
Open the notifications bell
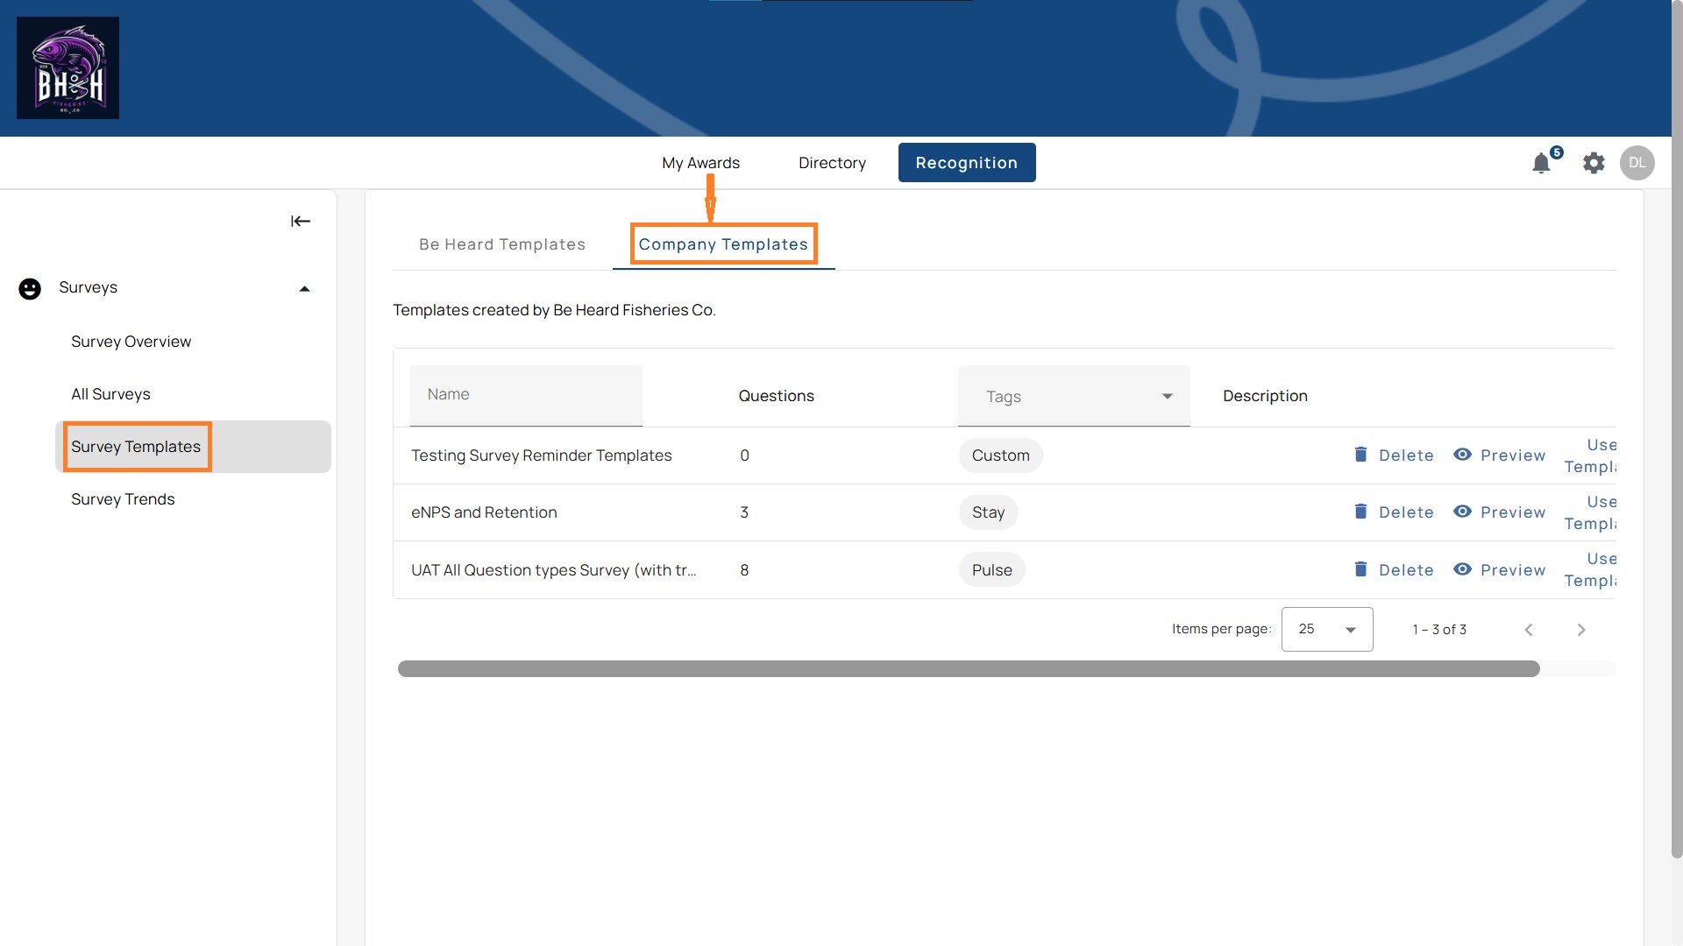[1541, 163]
